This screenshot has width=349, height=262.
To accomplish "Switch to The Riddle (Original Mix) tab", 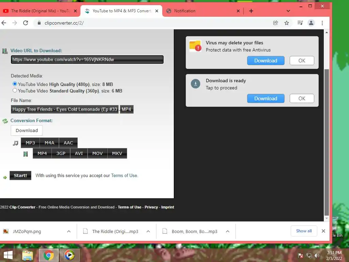I will click(40, 11).
